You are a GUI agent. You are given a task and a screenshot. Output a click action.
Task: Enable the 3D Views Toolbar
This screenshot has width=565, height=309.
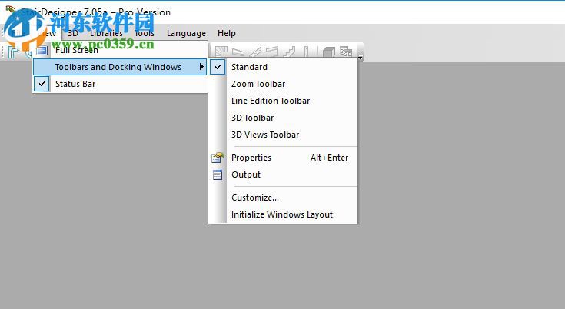tap(283, 135)
